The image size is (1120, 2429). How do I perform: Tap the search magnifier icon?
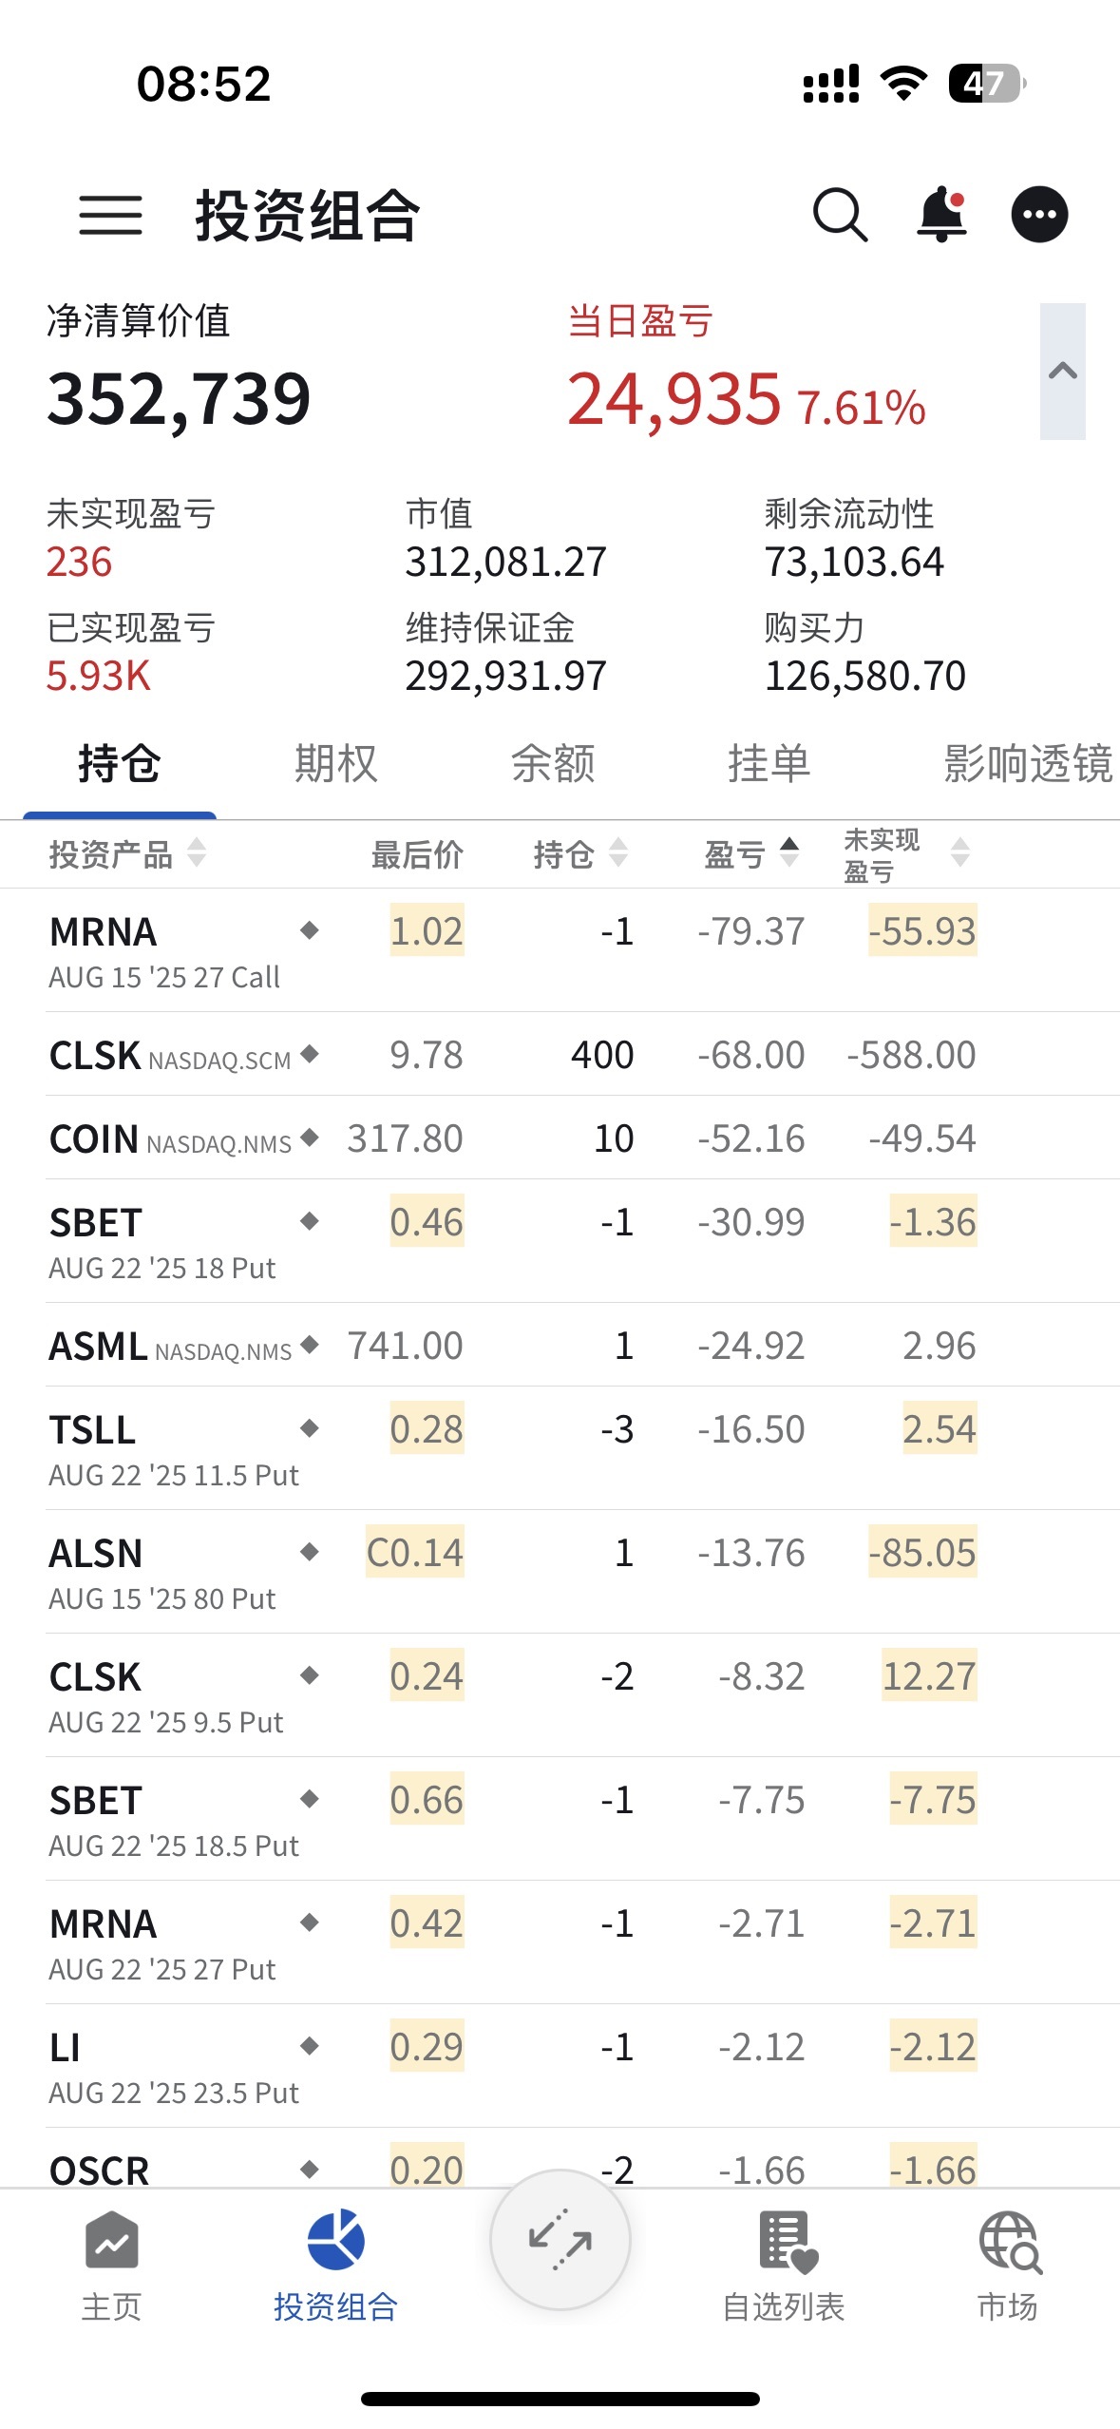(841, 215)
